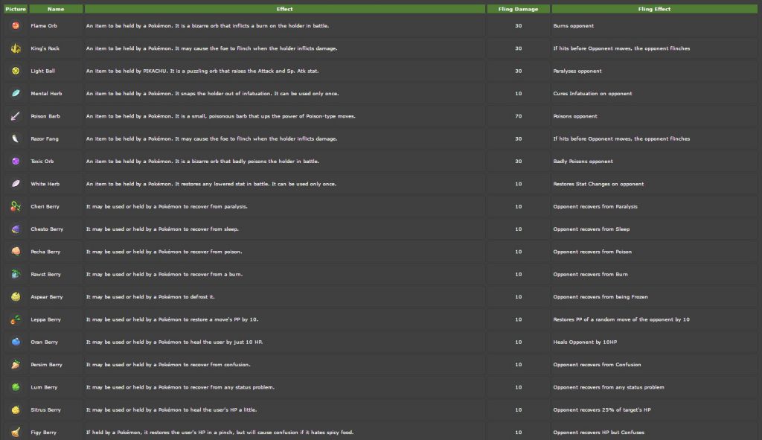The height and width of the screenshot is (440, 762).
Task: Click the "Toxic Orb" name text
Action: (x=42, y=162)
